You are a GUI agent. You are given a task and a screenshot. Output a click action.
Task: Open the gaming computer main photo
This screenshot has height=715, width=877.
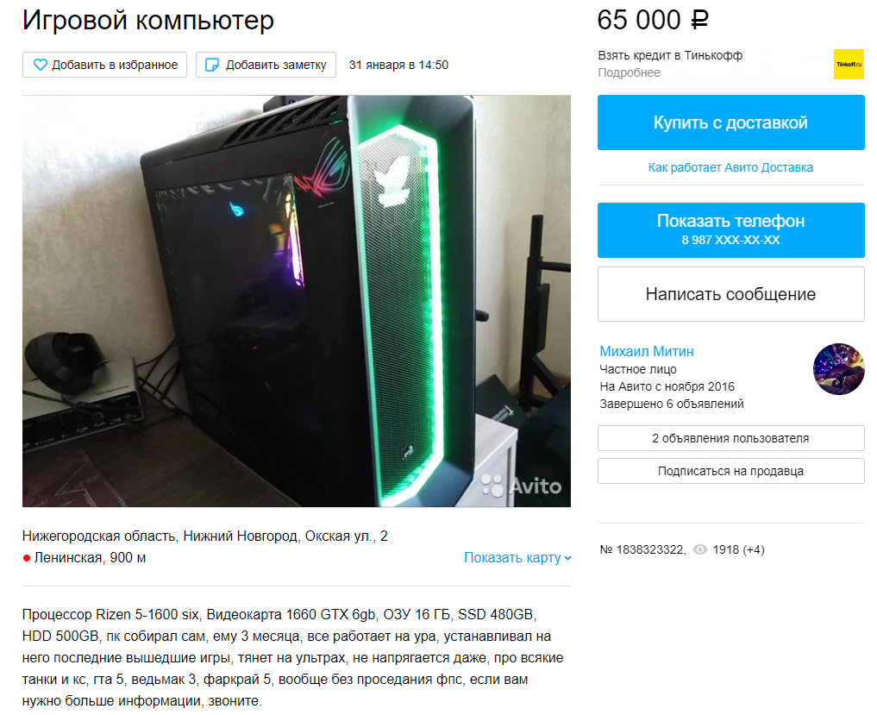tap(297, 301)
